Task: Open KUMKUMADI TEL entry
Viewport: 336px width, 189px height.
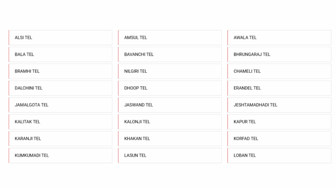Action: point(60,155)
